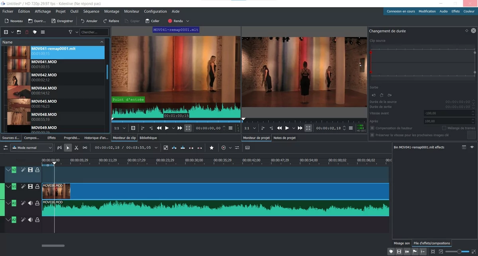
Task: Toggle edit mode frame icon in clip monitor
Action: pyautogui.click(x=188, y=128)
